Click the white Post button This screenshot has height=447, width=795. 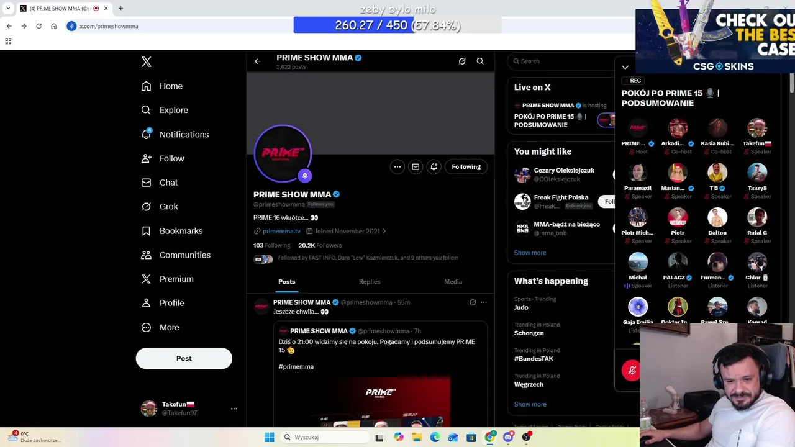184,358
